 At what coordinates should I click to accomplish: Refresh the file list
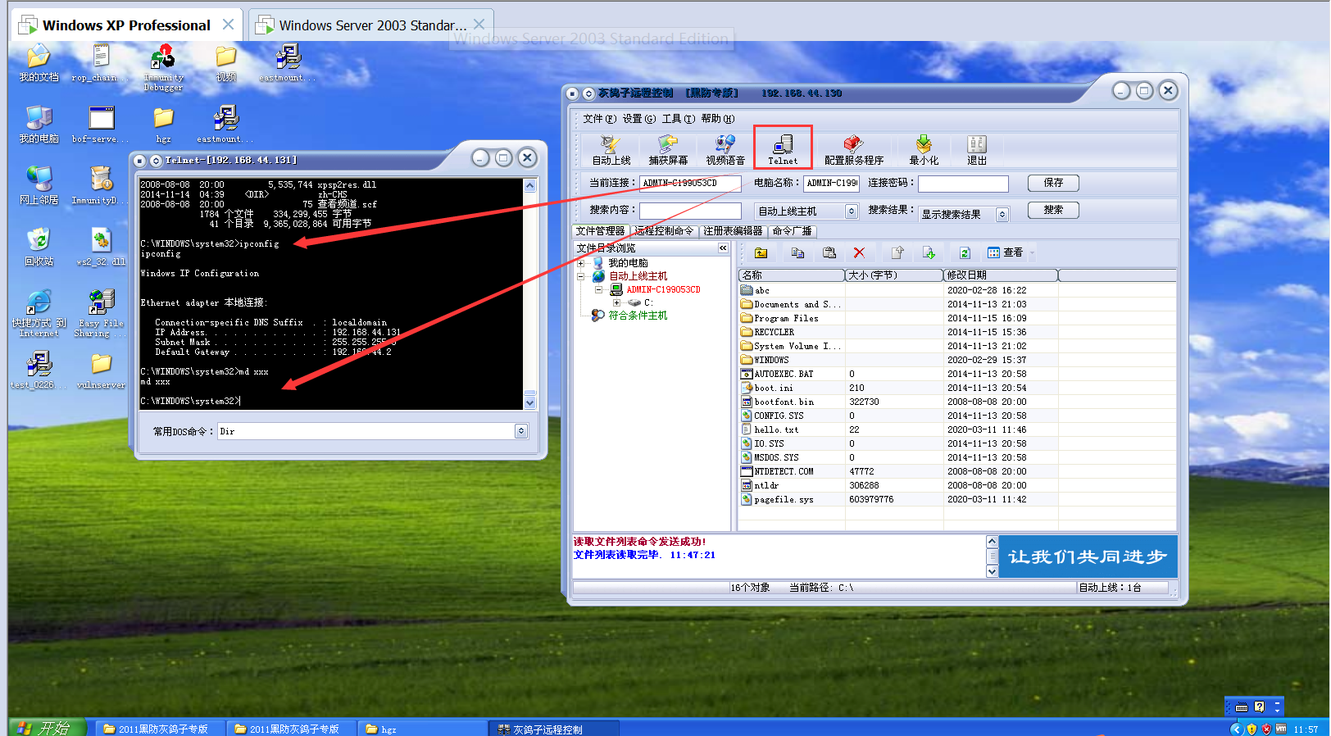point(965,252)
